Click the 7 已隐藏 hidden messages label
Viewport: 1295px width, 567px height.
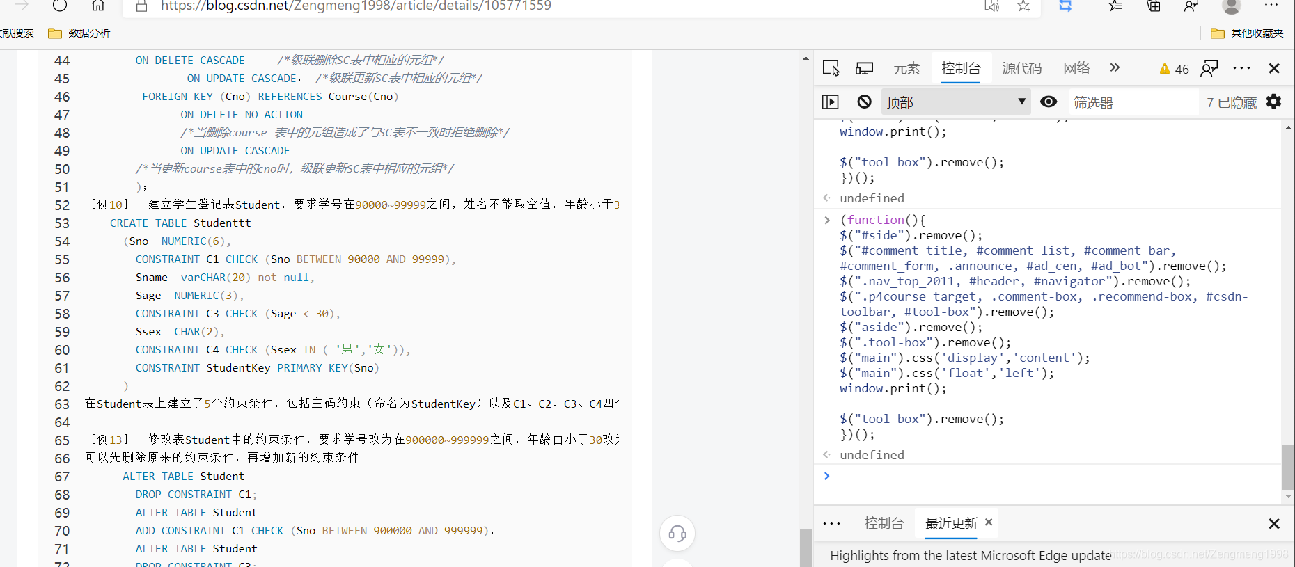click(x=1232, y=103)
